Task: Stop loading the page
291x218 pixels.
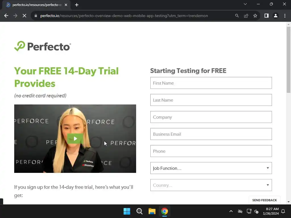Action: coord(24,16)
